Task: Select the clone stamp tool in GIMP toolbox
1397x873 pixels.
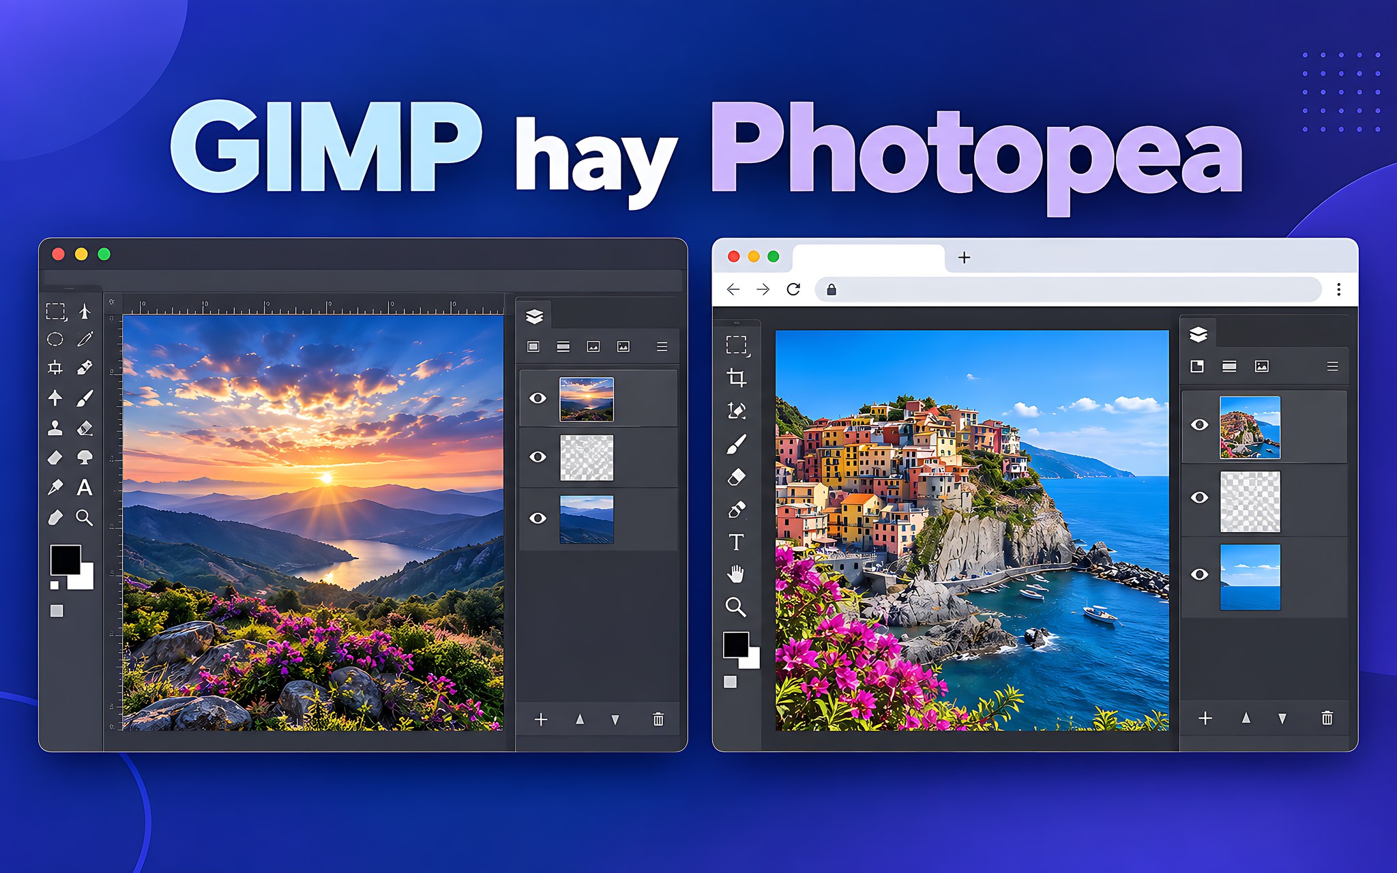Action: coord(55,428)
